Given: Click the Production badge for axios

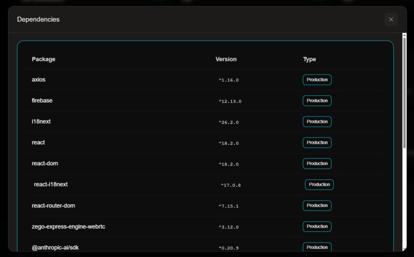Looking at the screenshot, I should click(317, 80).
